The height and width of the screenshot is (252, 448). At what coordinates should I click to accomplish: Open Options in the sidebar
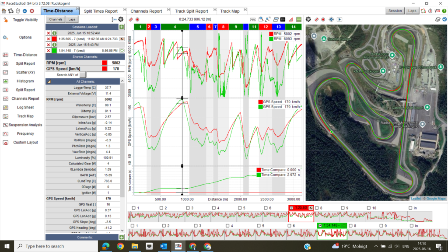(x=25, y=38)
